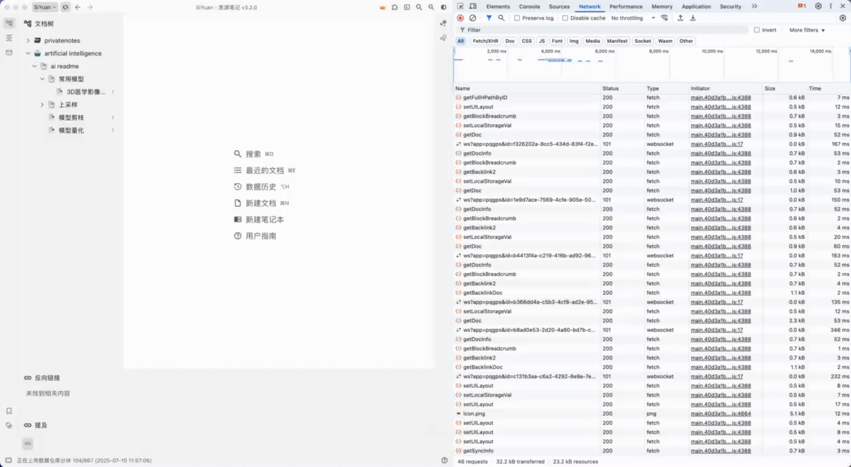Collapse the 常用模型 tree item

(42, 79)
